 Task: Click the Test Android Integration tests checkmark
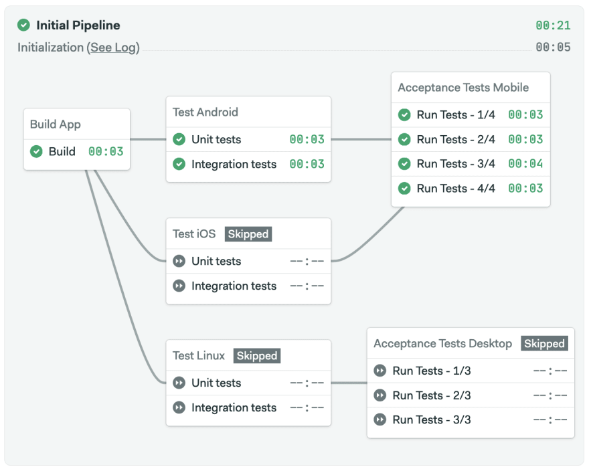pyautogui.click(x=179, y=164)
